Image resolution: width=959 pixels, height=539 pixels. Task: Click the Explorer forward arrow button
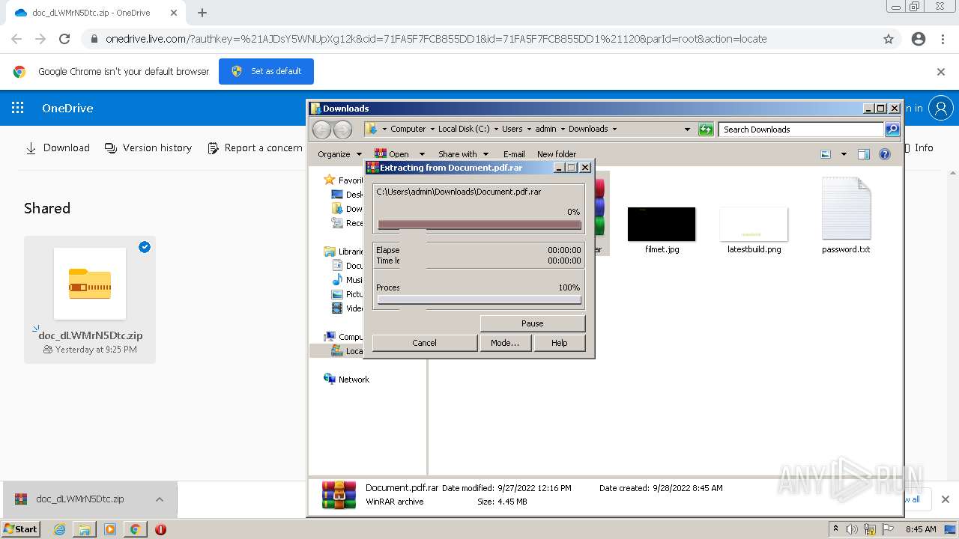tap(342, 130)
